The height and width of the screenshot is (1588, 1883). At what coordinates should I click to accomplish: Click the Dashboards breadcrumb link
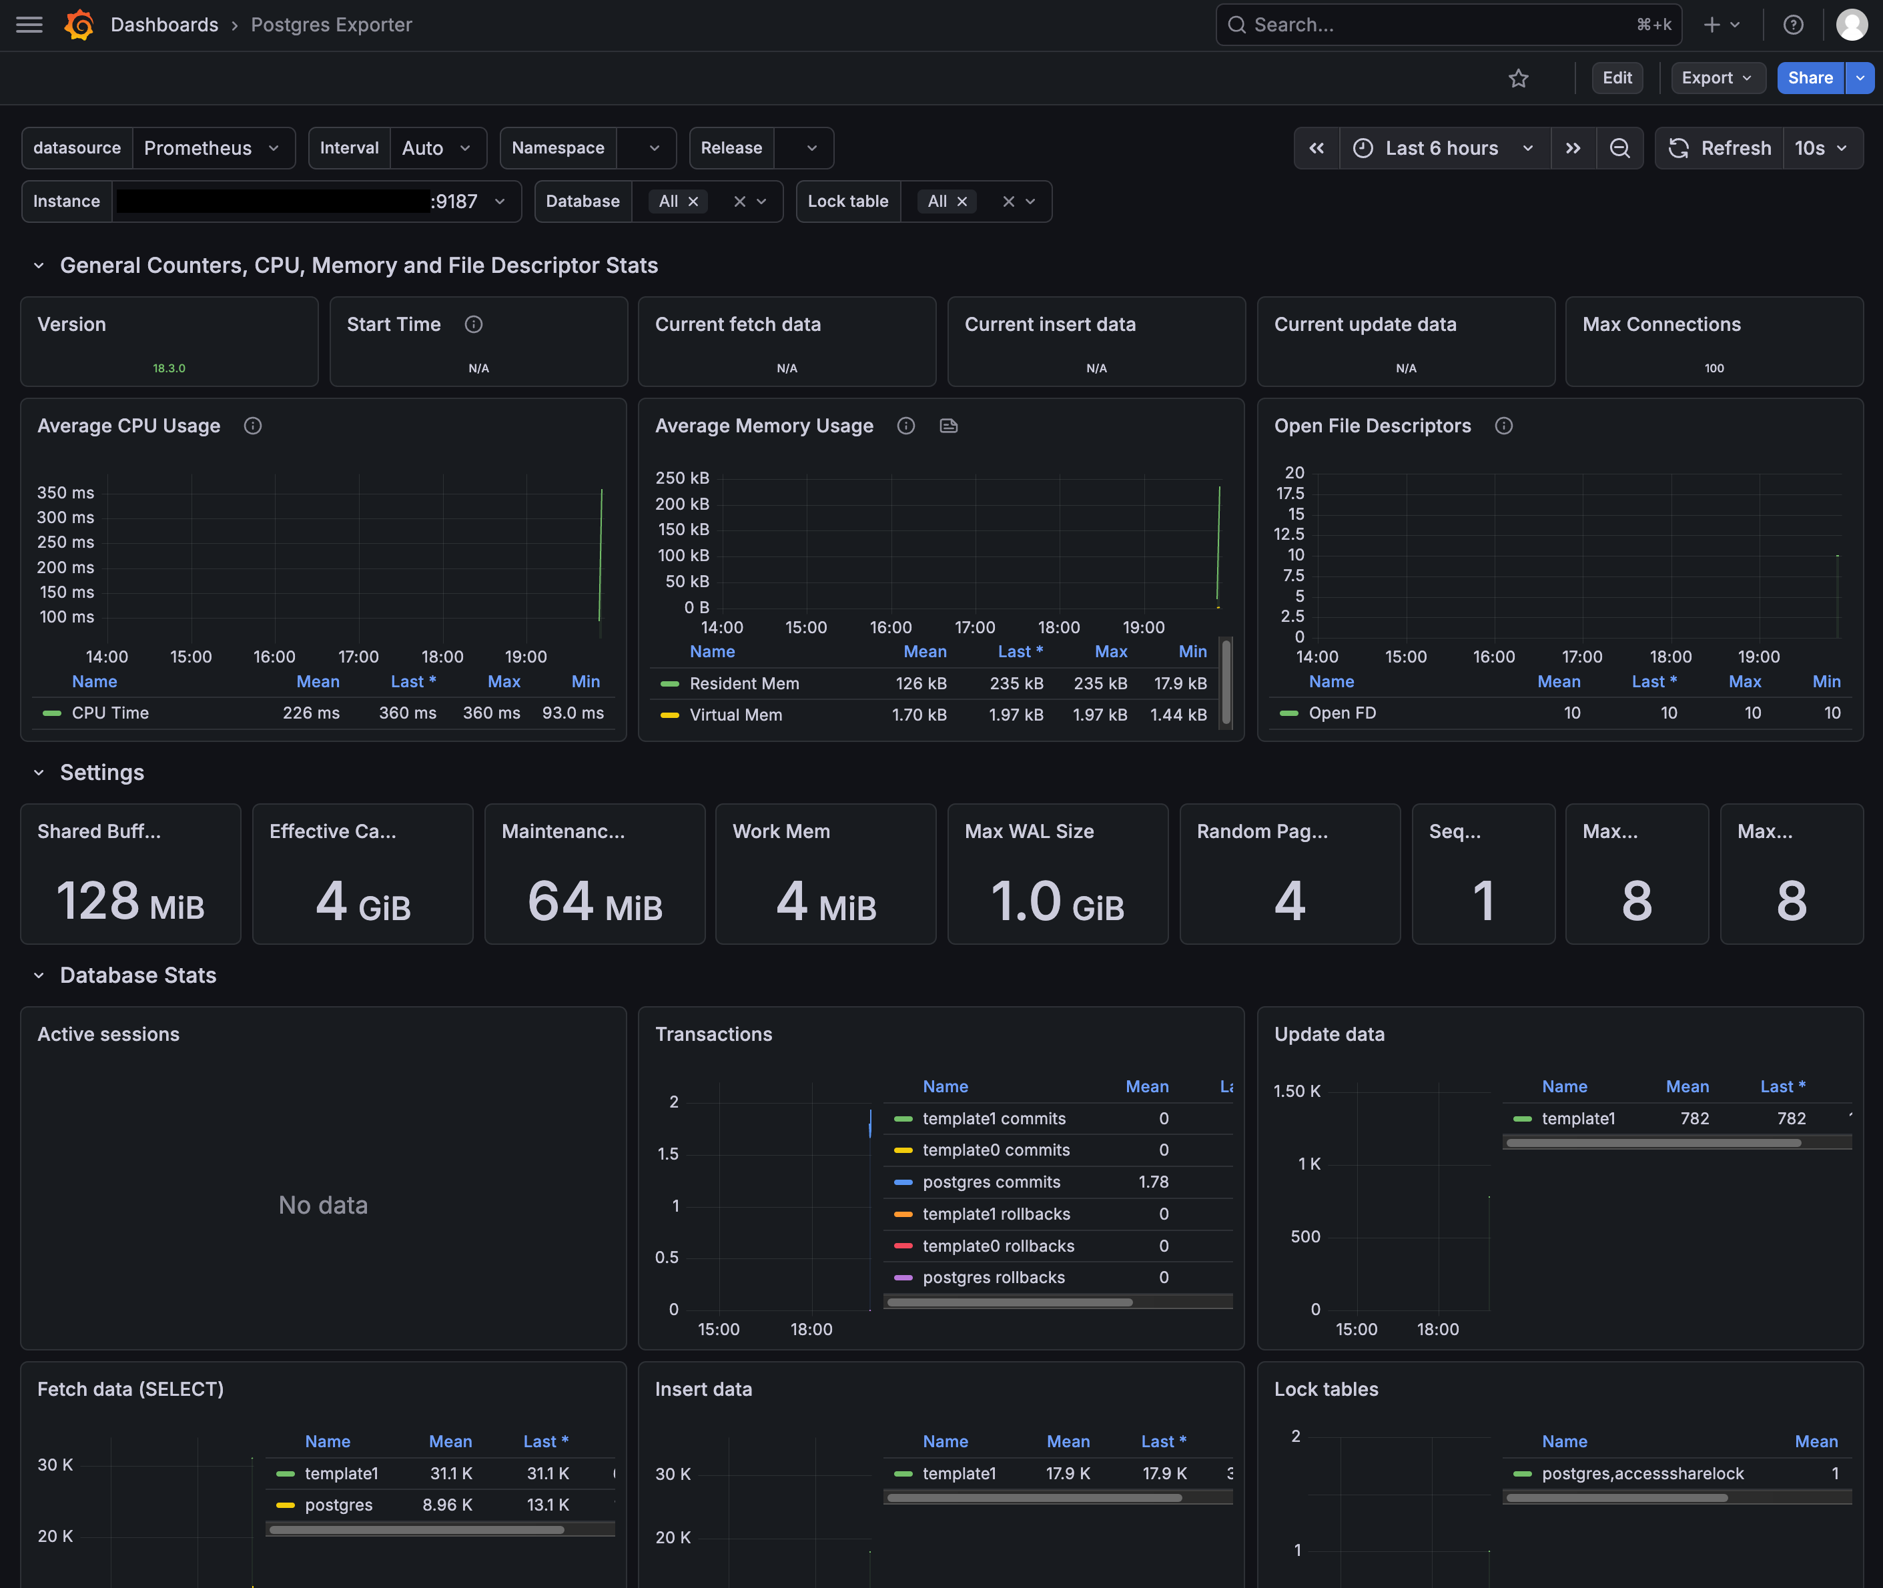point(165,24)
